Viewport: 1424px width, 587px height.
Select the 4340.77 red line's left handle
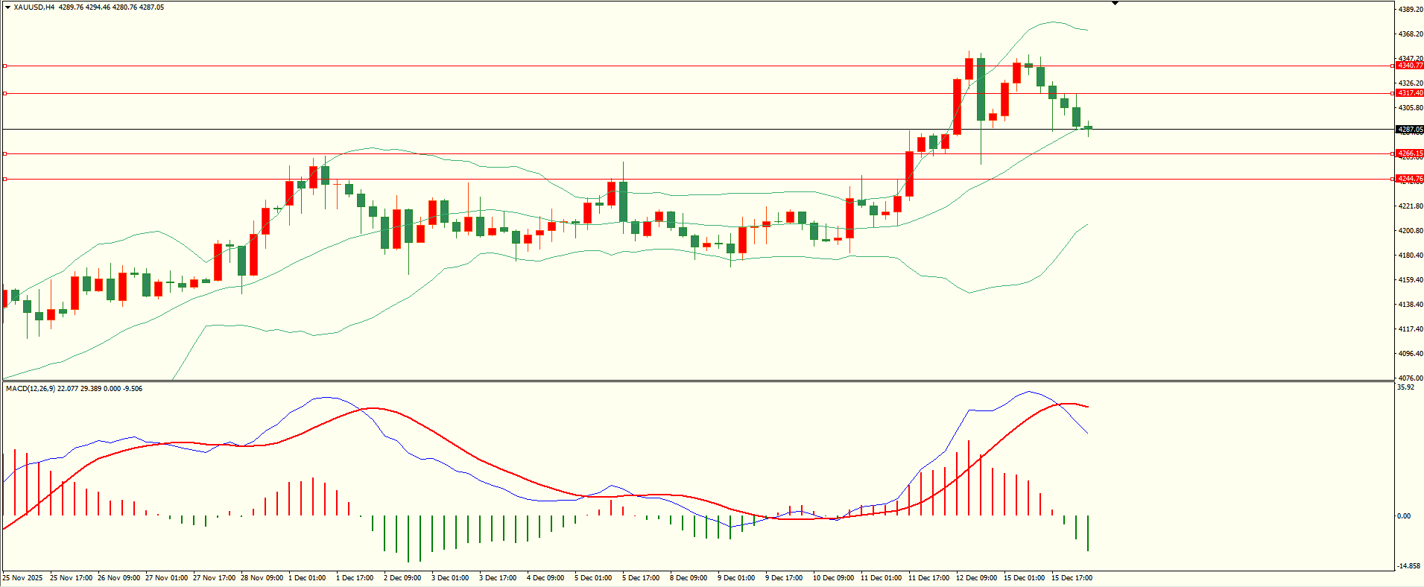4,66
